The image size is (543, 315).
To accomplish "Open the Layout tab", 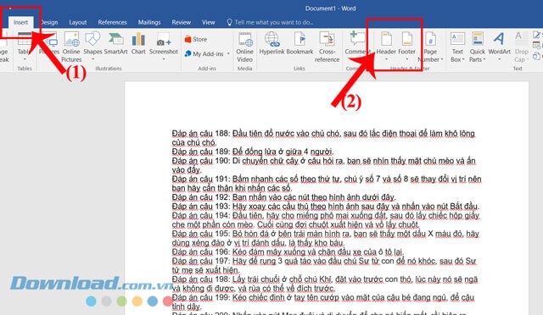I will 77,23.
